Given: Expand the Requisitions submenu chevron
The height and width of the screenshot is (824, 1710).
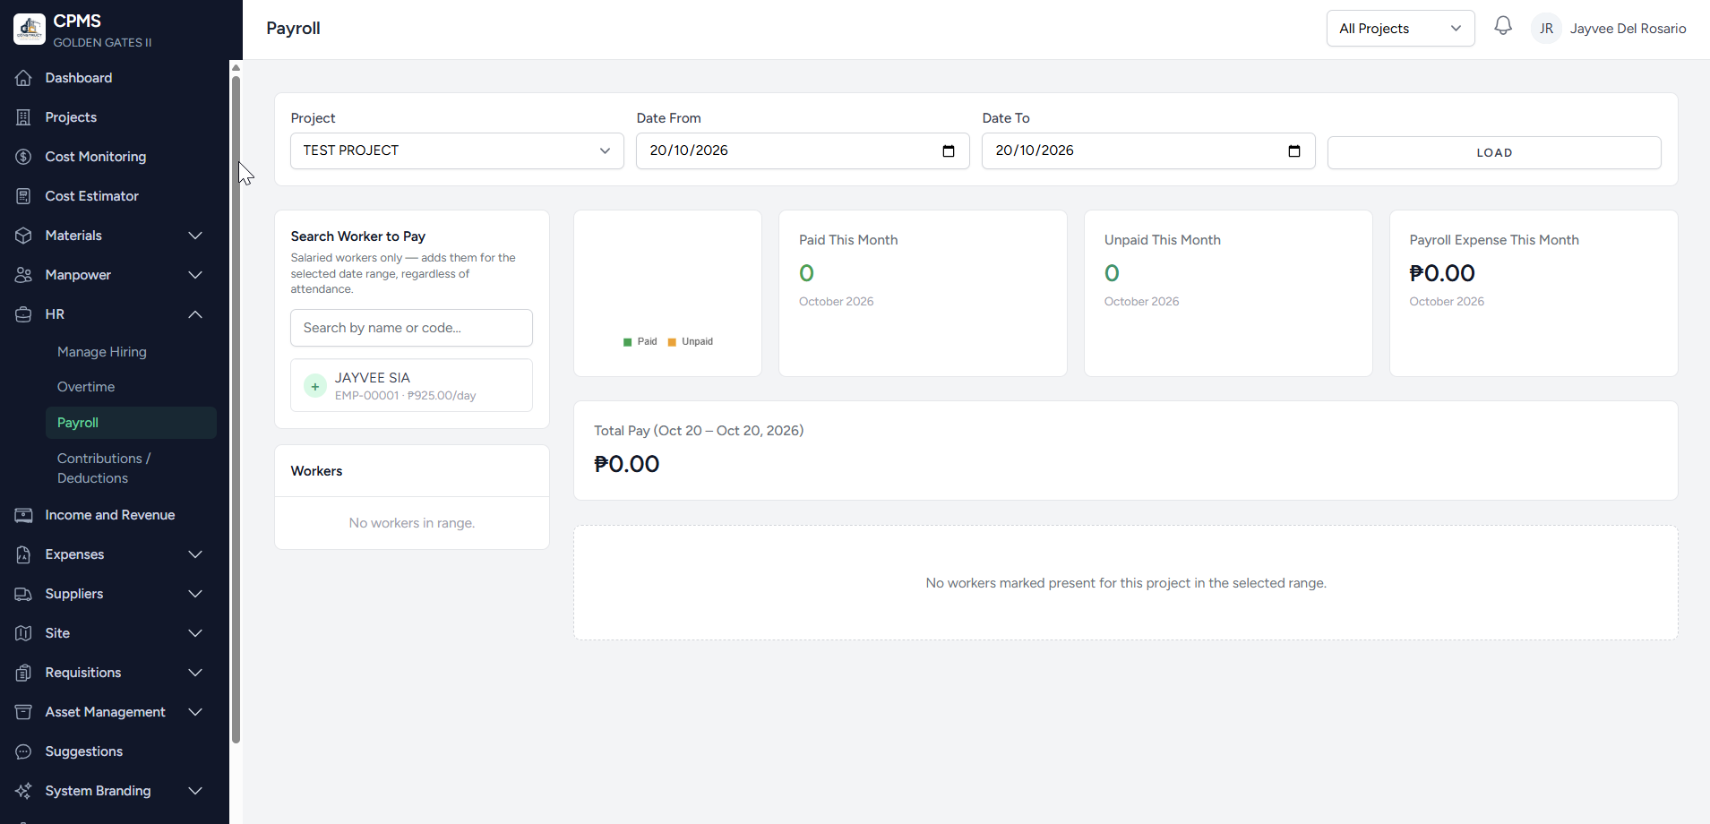Looking at the screenshot, I should pyautogui.click(x=195, y=673).
